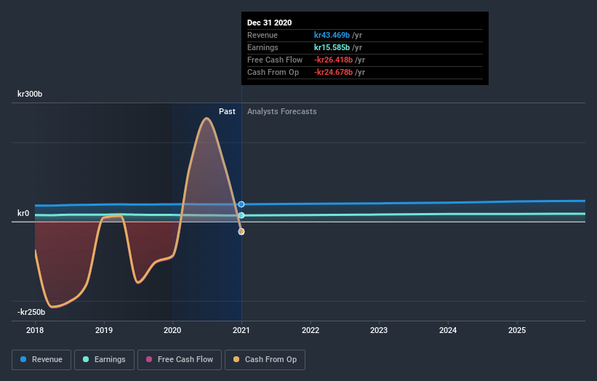597x381 pixels.
Task: Click the pink Free Cash Flow legend dot
Action: pyautogui.click(x=149, y=359)
